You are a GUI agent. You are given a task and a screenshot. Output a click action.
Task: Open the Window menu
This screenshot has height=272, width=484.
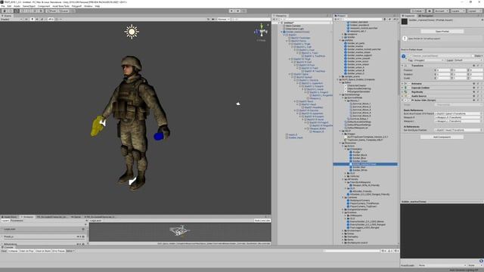click(88, 6)
